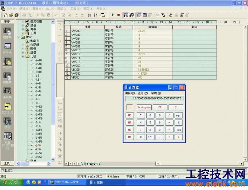Viewport: 248px width, 190px height.
Task: Click the tree panel horizontal scrollbar thumb
Action: (25, 163)
